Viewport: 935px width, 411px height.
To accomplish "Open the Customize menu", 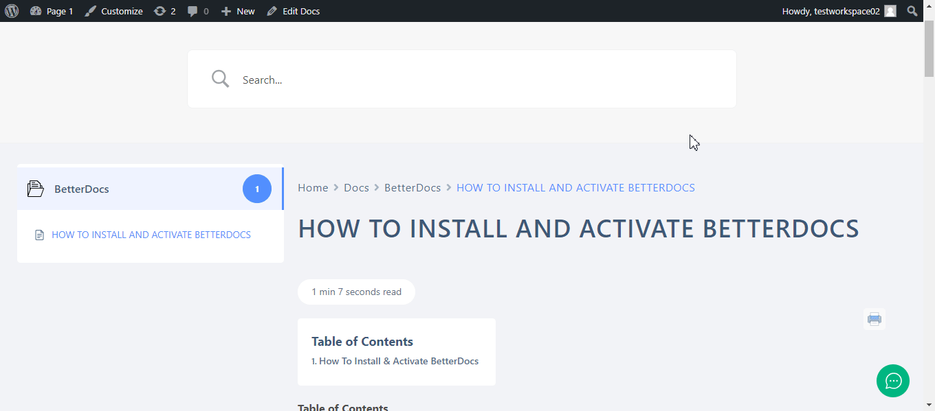I will pyautogui.click(x=121, y=10).
